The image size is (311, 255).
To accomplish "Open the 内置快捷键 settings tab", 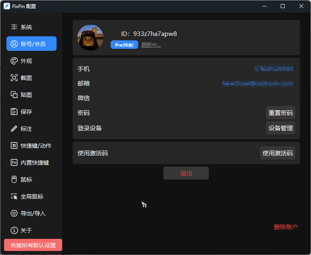I will click(x=34, y=163).
